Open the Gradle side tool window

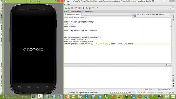(173, 17)
